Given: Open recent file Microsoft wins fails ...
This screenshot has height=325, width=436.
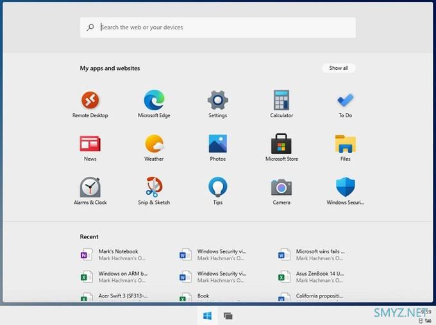Looking at the screenshot, I should tap(312, 254).
